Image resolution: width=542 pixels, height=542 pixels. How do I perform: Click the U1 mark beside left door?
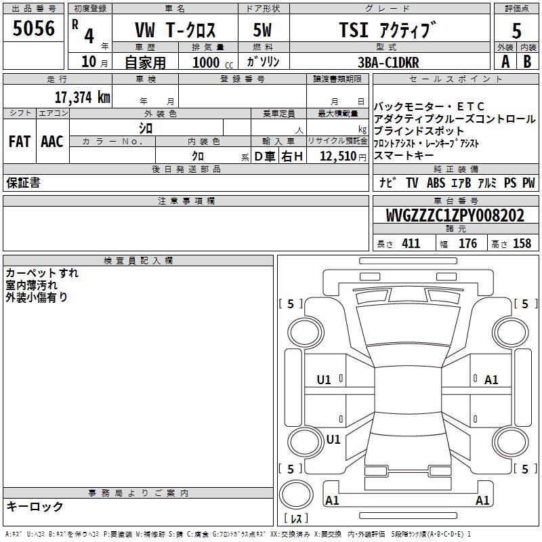point(324,380)
